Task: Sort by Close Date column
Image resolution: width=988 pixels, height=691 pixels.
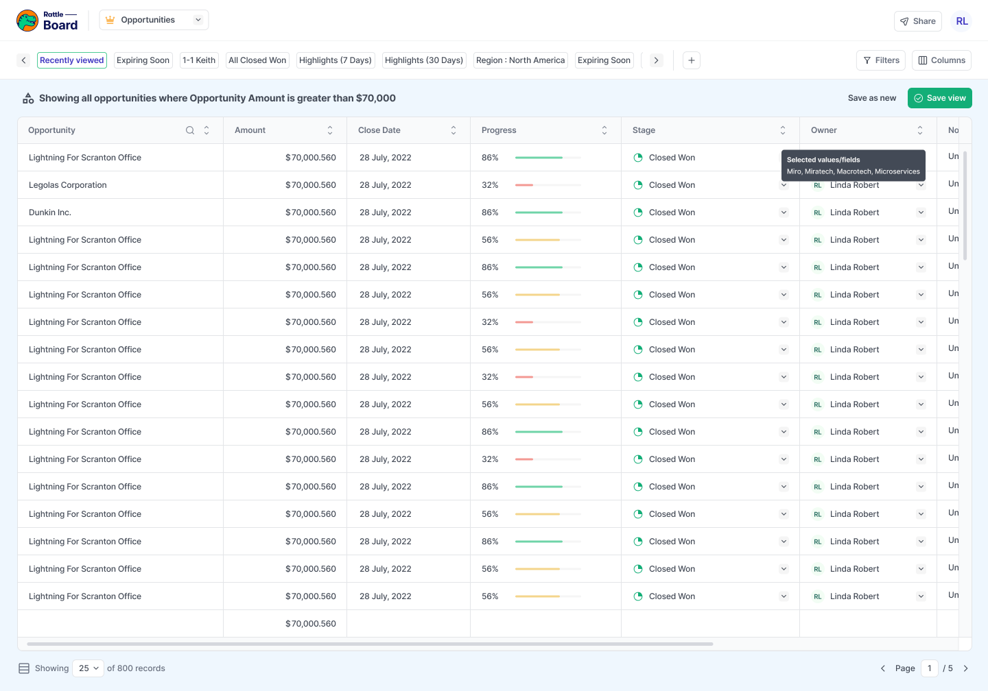Action: click(x=454, y=130)
